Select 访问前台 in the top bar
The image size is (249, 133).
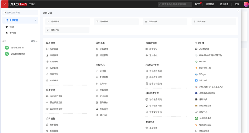coord(210,4)
